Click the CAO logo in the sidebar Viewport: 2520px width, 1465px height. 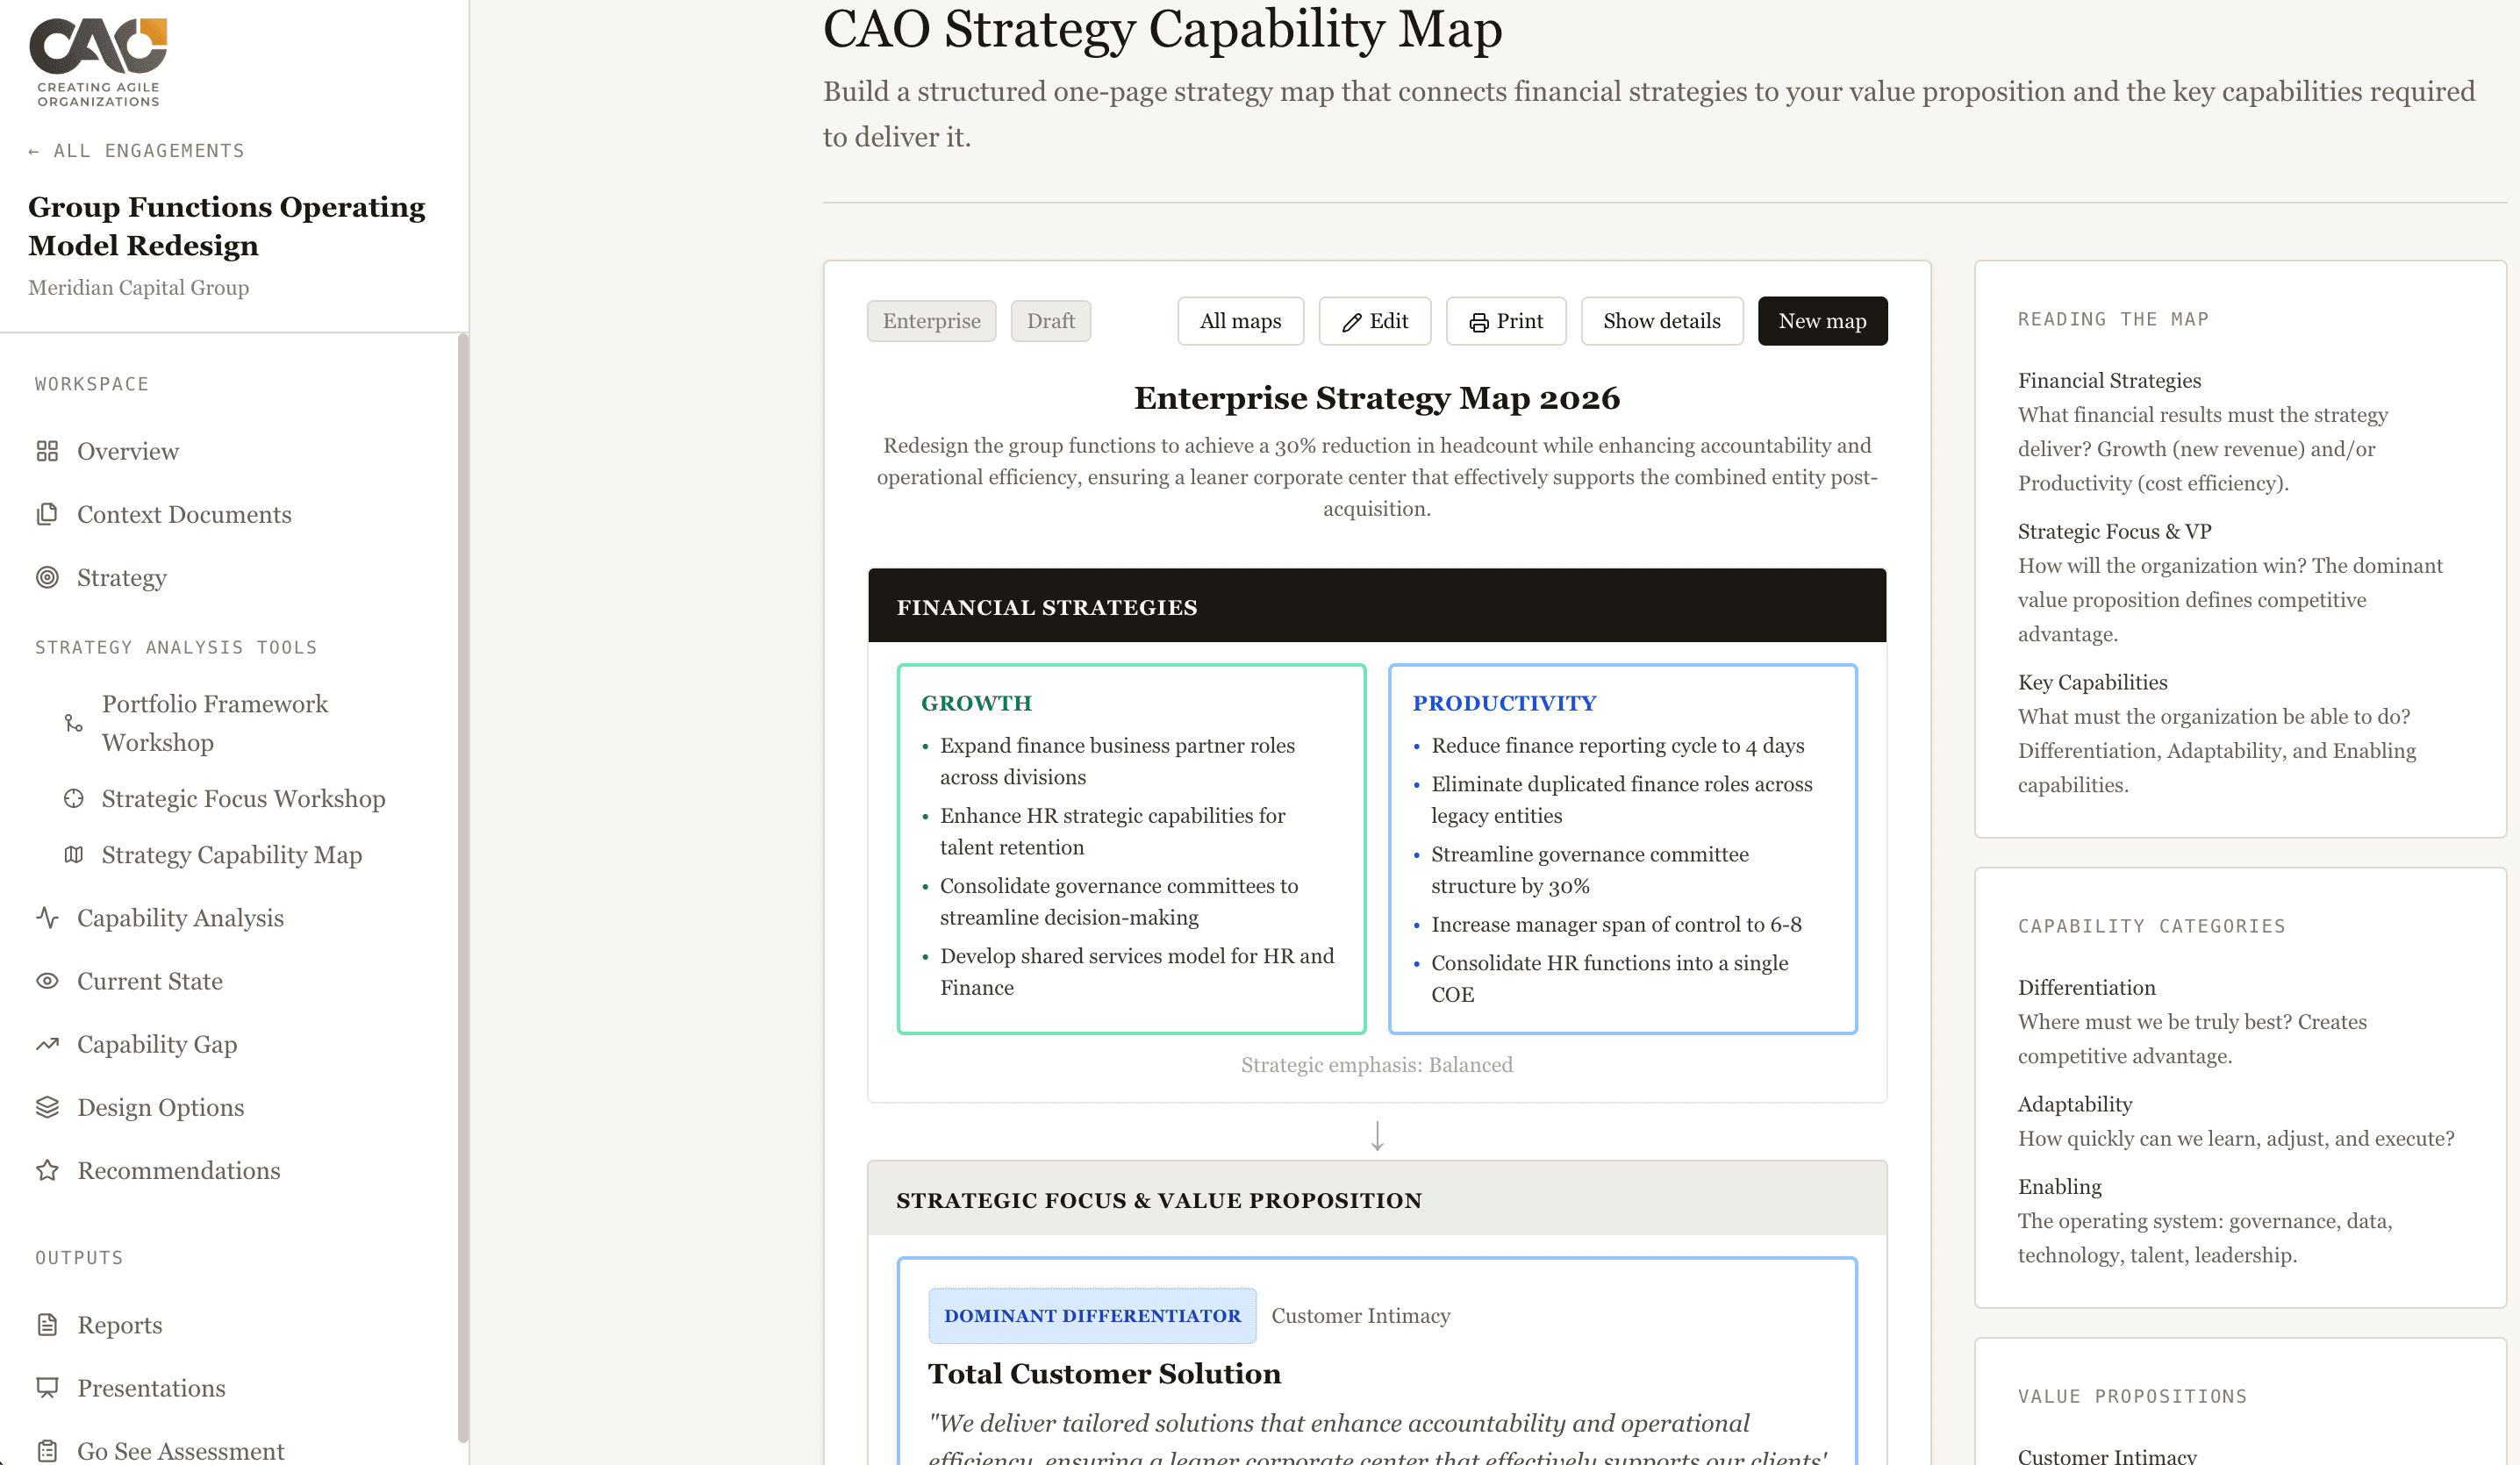(x=98, y=62)
